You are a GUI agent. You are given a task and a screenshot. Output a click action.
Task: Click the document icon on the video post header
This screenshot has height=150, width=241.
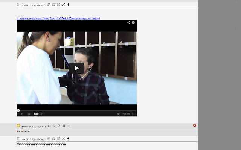click(18, 4)
